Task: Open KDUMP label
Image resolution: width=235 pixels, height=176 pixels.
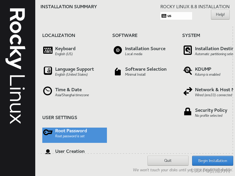Action: 203,69
